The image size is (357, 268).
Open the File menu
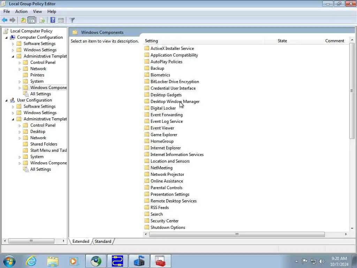[7, 12]
